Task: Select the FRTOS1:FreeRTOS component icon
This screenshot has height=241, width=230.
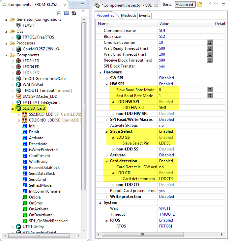Action: (x=19, y=37)
